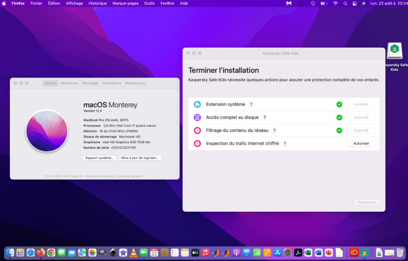Click Mise à jour de logiciels… button
Viewport: 408px width, 261px height.
[140, 158]
